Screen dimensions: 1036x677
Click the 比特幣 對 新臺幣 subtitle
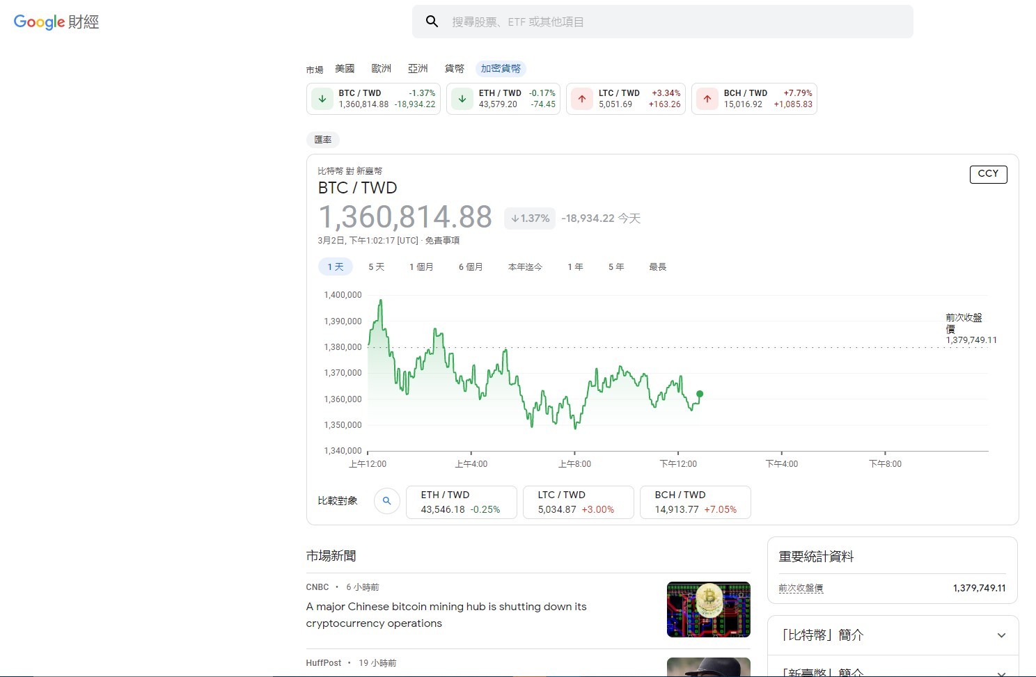[x=350, y=171]
